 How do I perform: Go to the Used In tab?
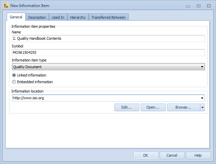click(x=58, y=17)
